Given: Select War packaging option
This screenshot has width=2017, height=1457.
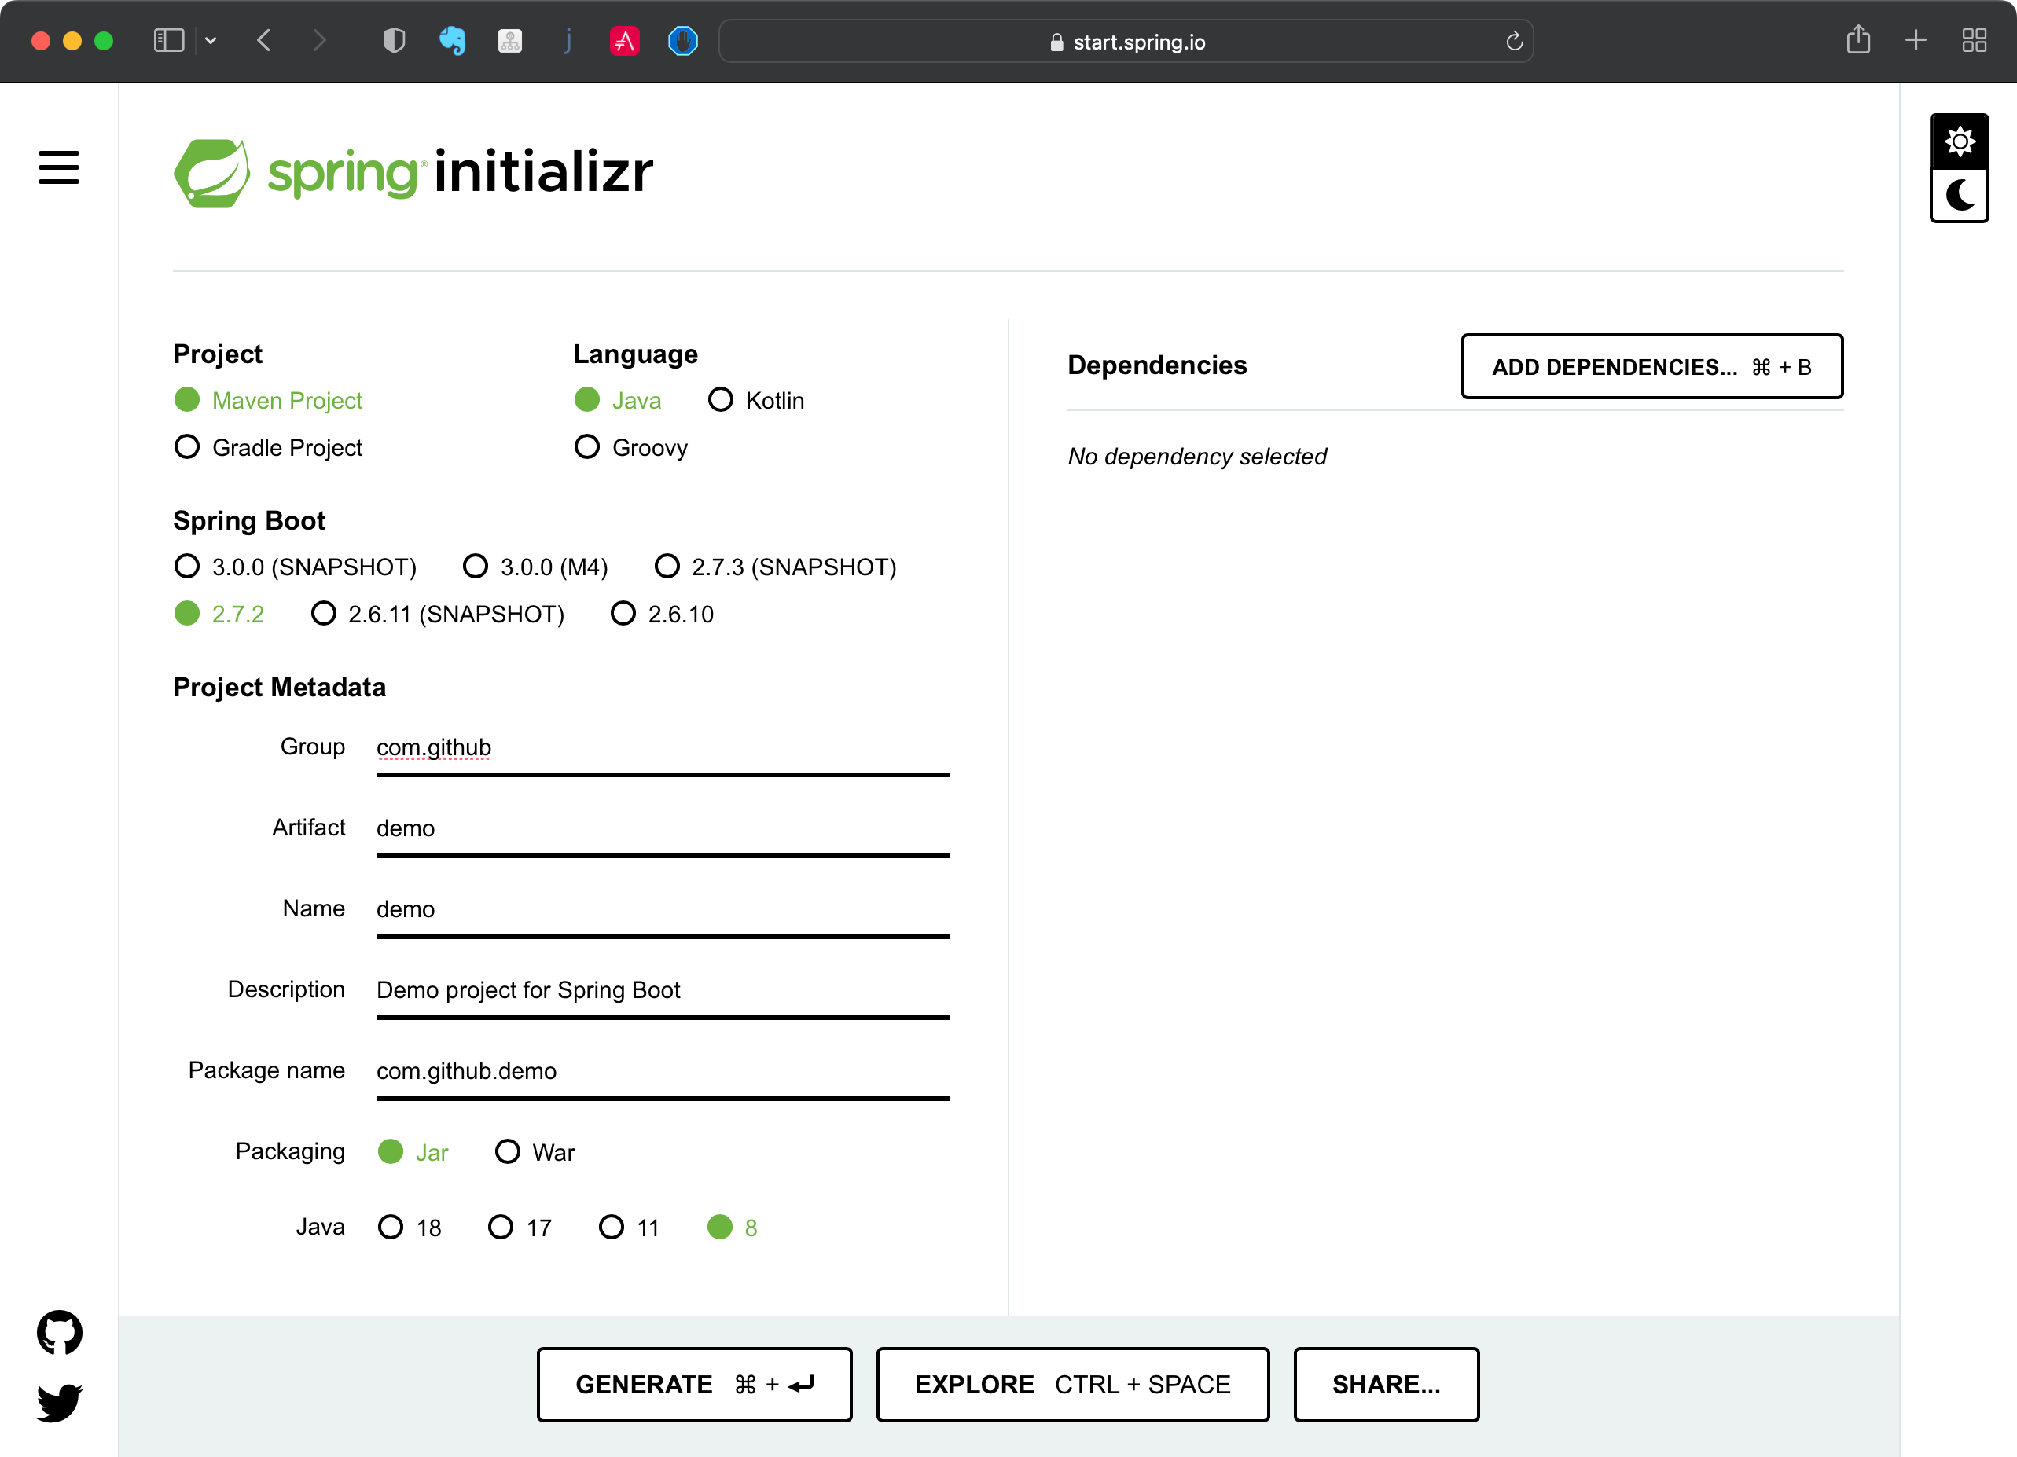Looking at the screenshot, I should [507, 1152].
